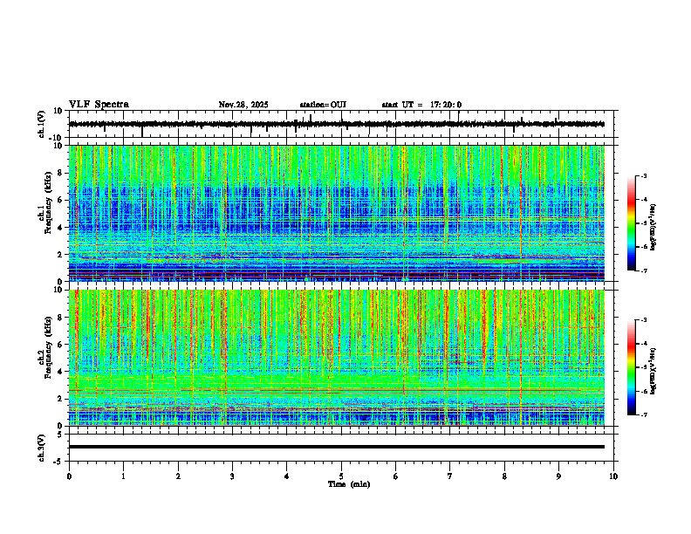The width and height of the screenshot is (691, 534).
Task: Click the ch.2 spectrogram color scale bar
Action: click(632, 367)
